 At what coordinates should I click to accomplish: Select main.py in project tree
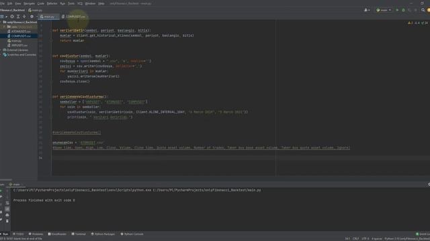point(15,41)
